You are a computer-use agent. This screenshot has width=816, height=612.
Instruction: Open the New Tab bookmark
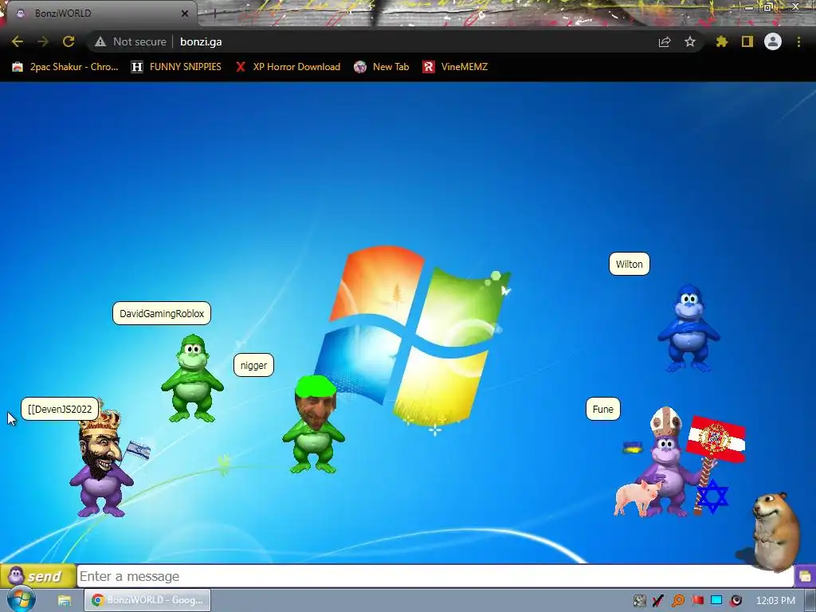[x=382, y=67]
